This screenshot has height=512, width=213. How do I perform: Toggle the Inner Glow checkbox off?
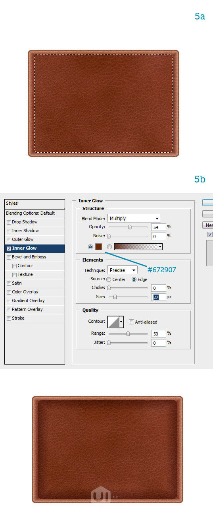pyautogui.click(x=9, y=248)
